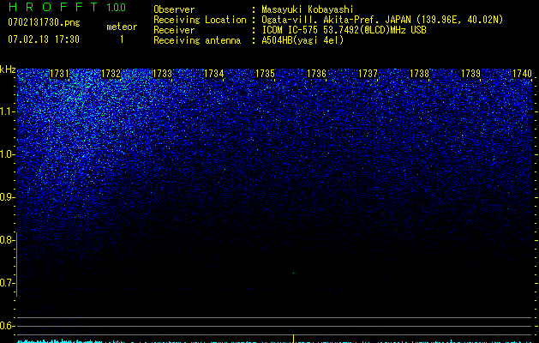Click the 1739 time marker

tap(470, 74)
